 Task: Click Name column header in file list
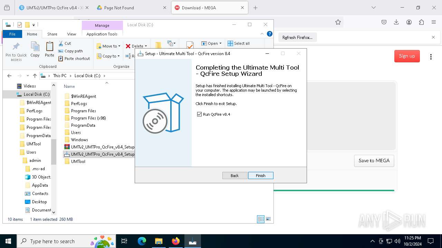69,86
